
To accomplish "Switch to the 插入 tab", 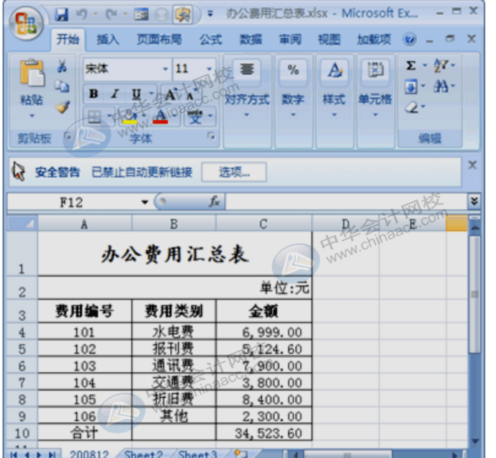I will point(108,40).
